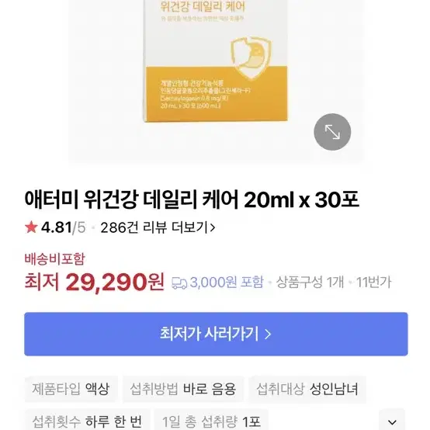Viewport: 430px width, 430px height.
Task: Click 최저가 사러가기 button
Action: pyautogui.click(x=216, y=334)
